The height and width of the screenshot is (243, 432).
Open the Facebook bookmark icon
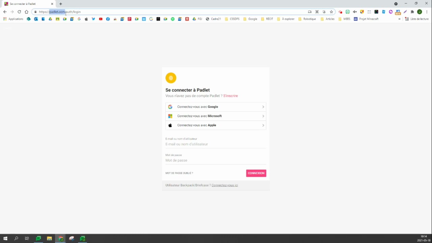[108, 19]
